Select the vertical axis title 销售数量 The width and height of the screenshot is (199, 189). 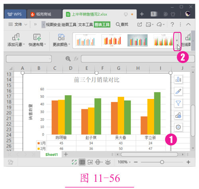[x=31, y=112]
